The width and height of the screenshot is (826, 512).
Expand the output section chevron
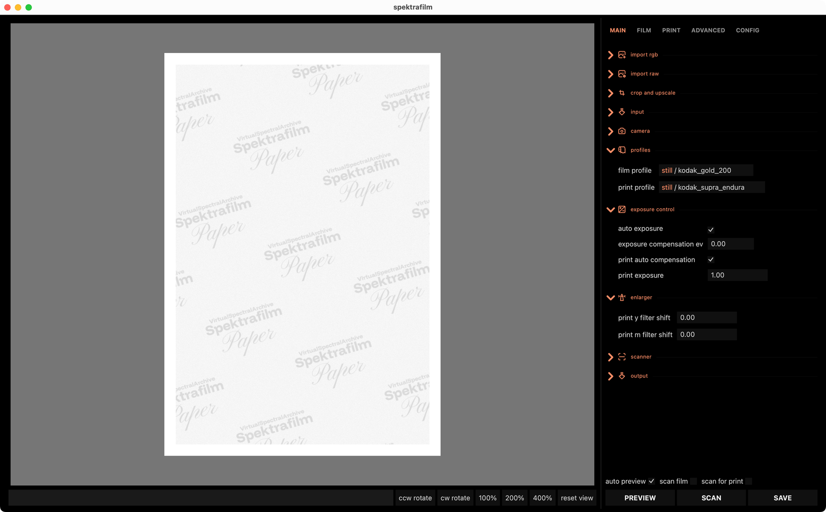(x=610, y=376)
